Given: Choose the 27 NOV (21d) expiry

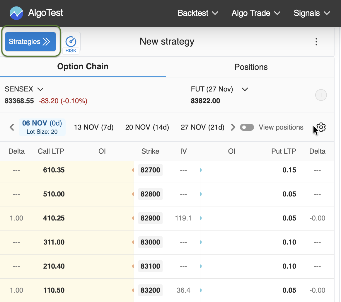Looking at the screenshot, I should click(202, 127).
